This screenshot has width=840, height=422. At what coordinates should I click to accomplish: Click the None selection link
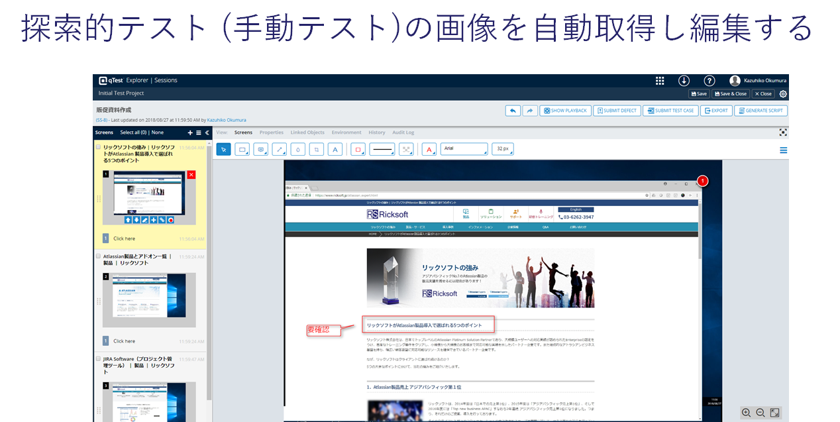(158, 132)
